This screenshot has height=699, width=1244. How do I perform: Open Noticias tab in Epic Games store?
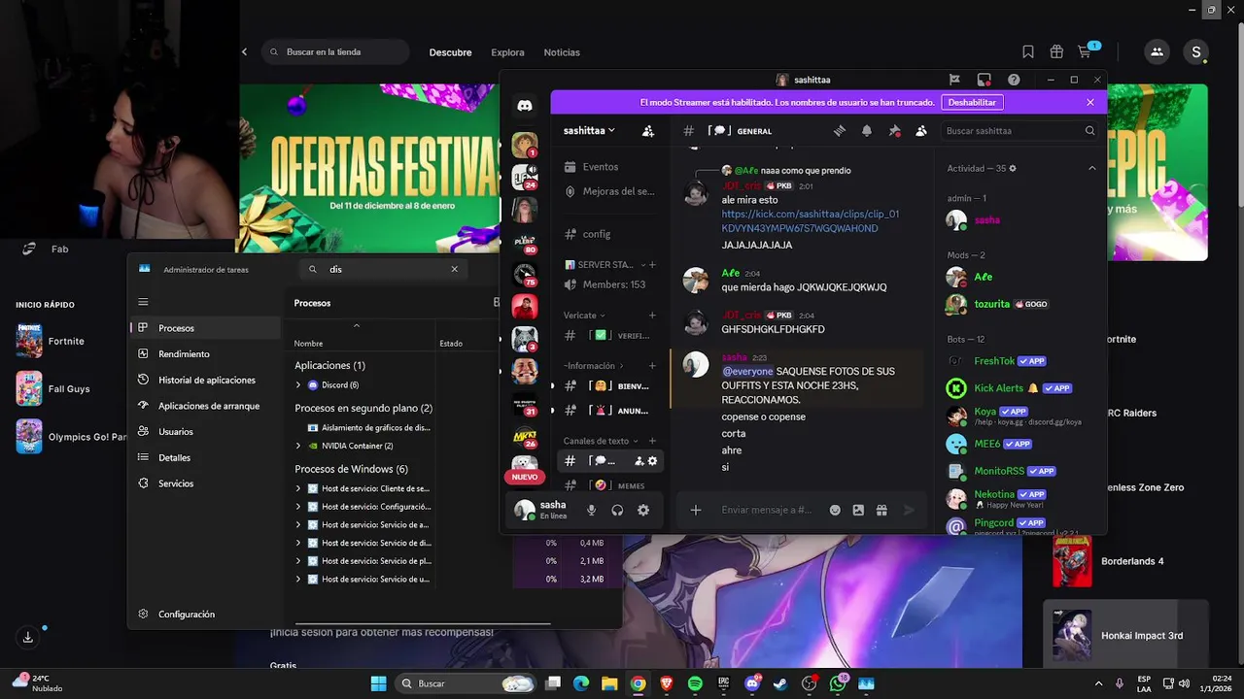562,52
